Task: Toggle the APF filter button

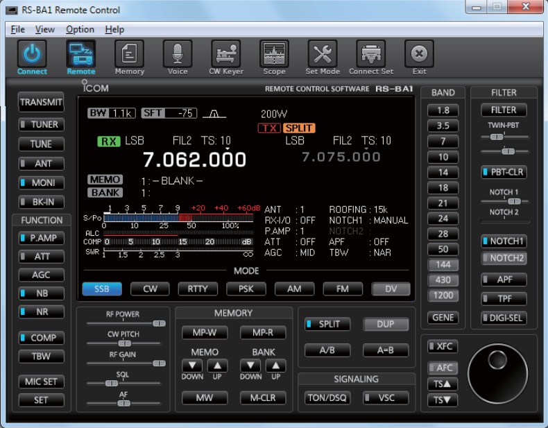Action: pos(504,280)
